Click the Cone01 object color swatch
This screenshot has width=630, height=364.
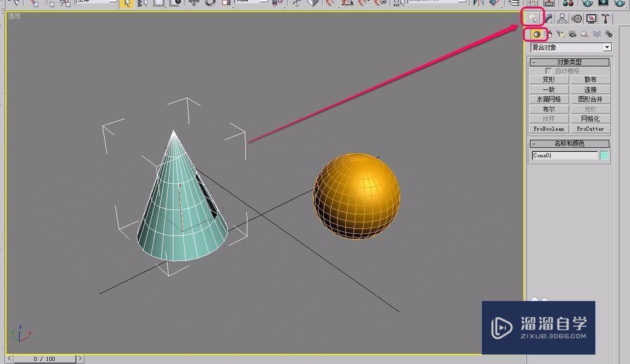point(604,156)
